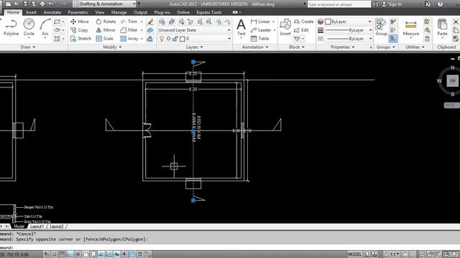
Task: Open the annotation scale 1:1 dropdown
Action: click(x=392, y=254)
